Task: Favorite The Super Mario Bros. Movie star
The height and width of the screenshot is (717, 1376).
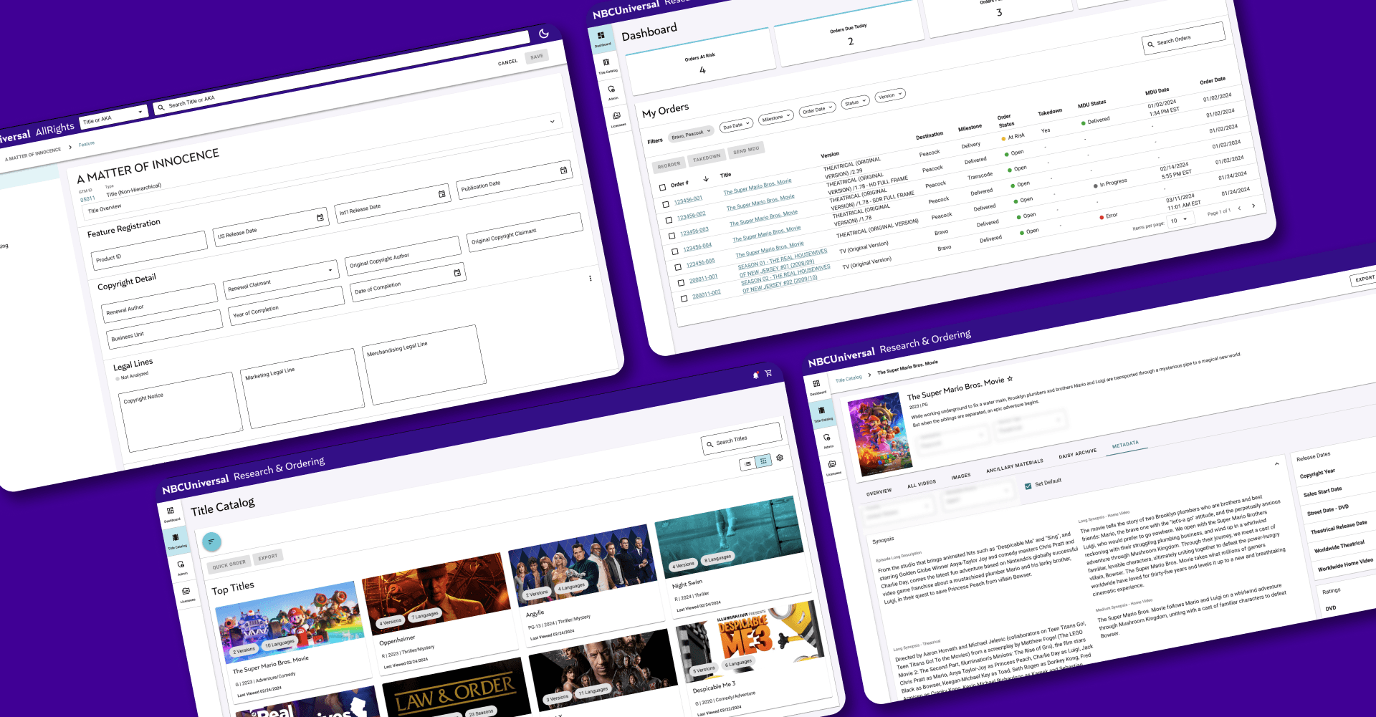Action: (1010, 379)
